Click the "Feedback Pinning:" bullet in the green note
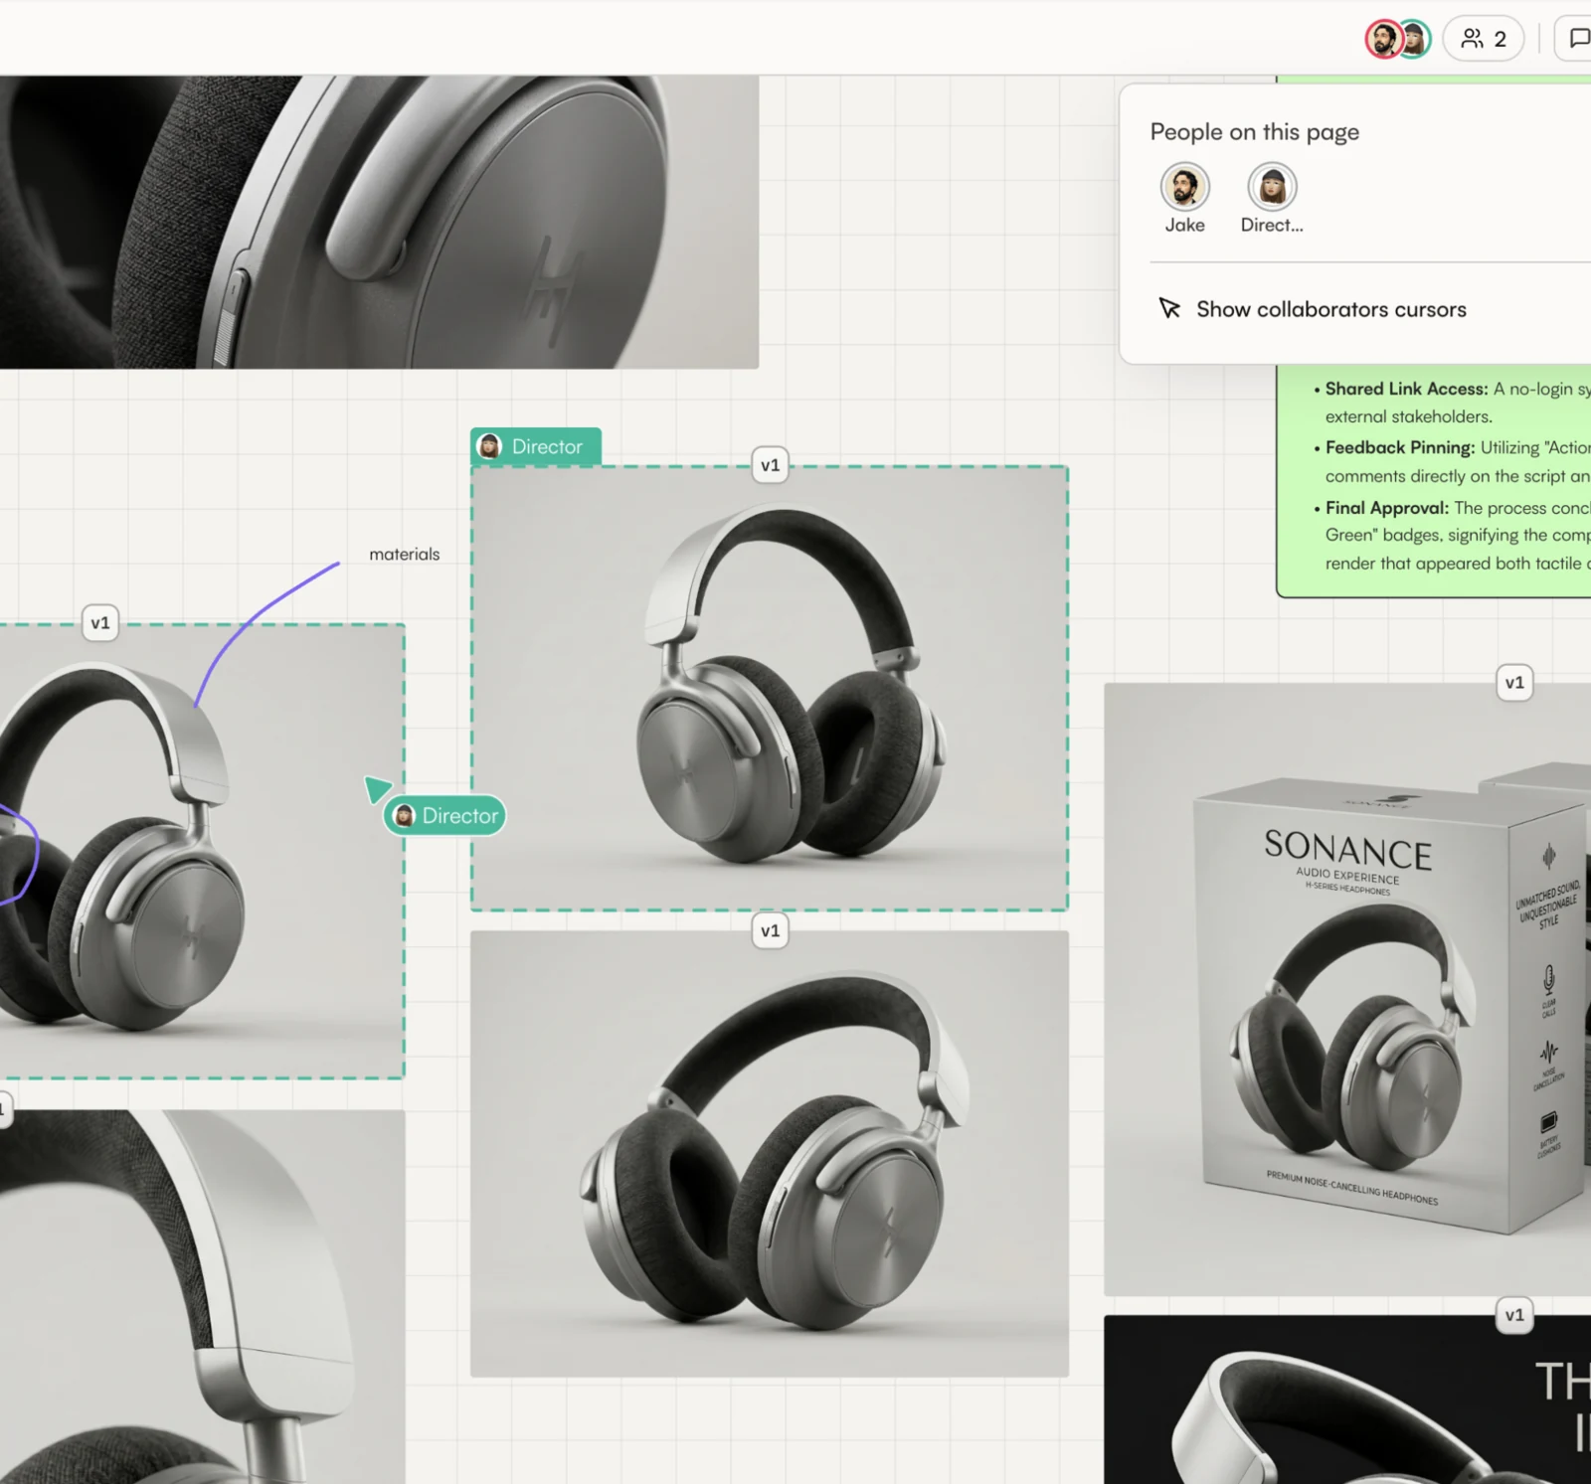 1400,447
